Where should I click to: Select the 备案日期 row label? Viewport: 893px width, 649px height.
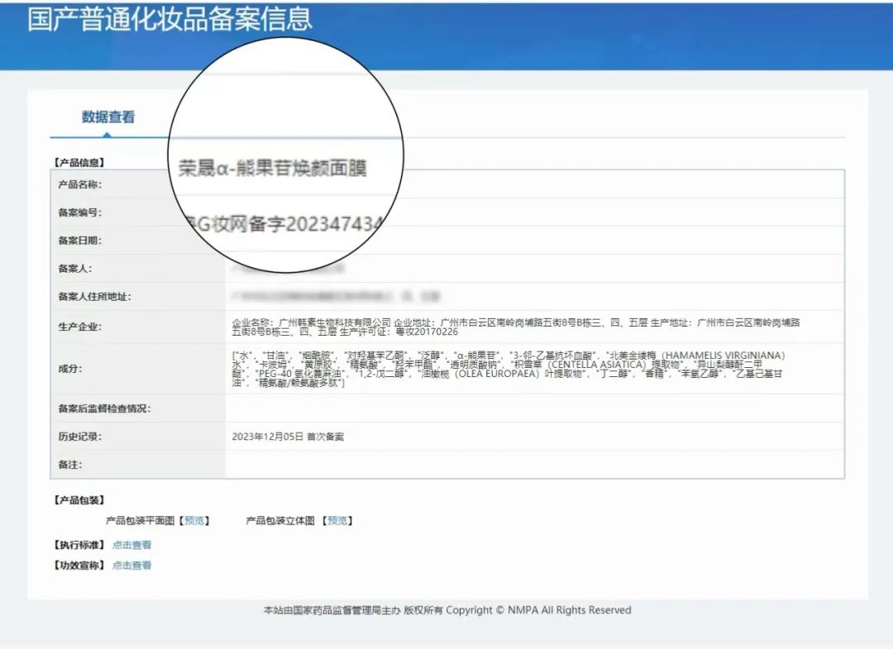(79, 241)
